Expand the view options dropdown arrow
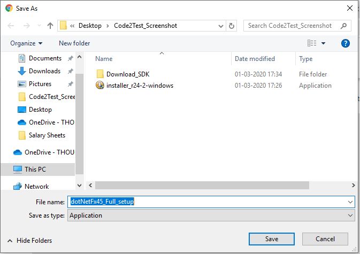The image size is (360, 254). 323,43
